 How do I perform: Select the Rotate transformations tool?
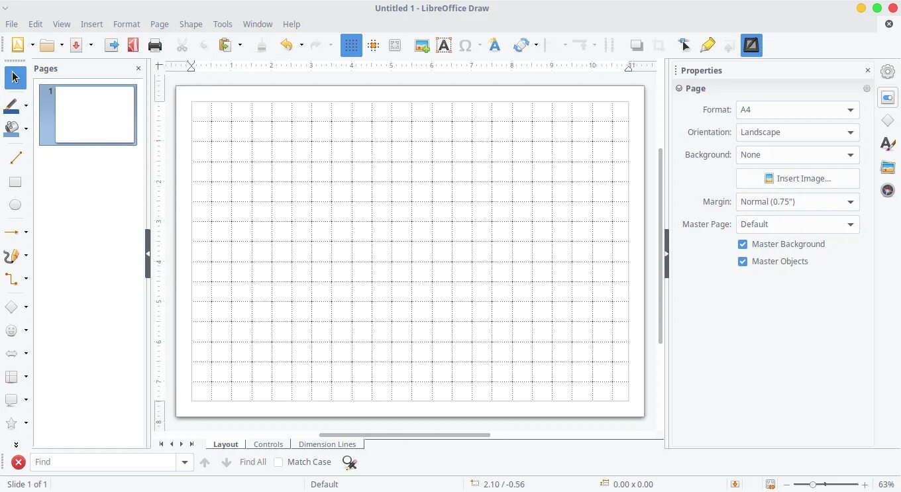pyautogui.click(x=521, y=45)
